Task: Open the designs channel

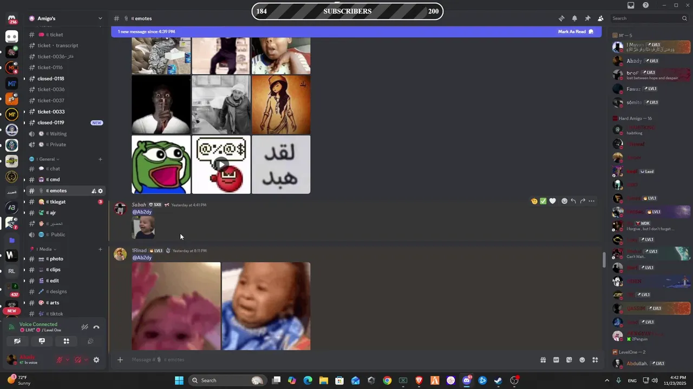Action: [66, 292]
